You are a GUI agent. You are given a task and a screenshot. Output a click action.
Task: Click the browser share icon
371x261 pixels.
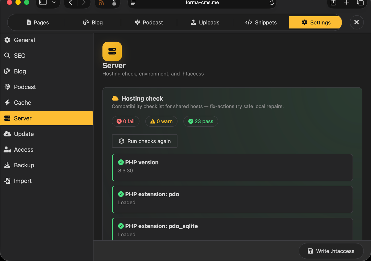[x=333, y=3]
